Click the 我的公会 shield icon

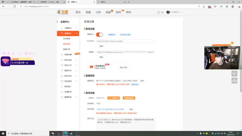click(x=62, y=65)
